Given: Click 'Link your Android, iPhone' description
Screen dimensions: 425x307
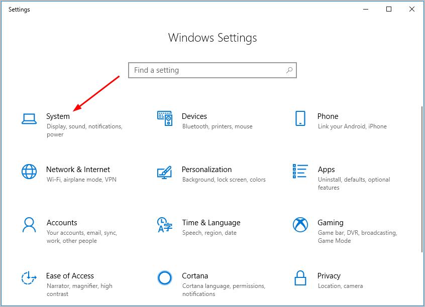Looking at the screenshot, I should (x=352, y=126).
